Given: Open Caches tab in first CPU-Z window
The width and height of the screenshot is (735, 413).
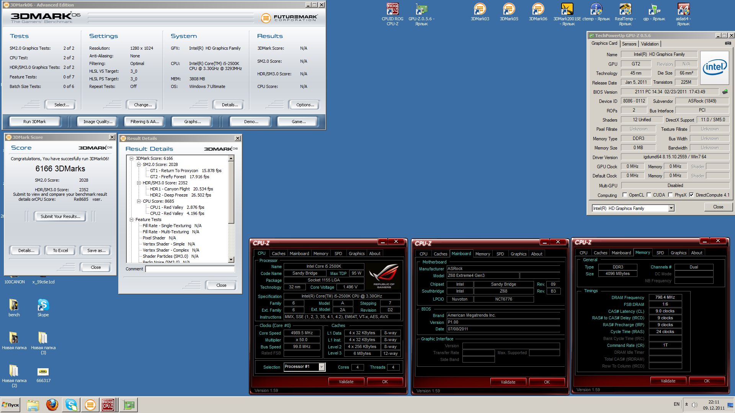Looking at the screenshot, I should 278,254.
